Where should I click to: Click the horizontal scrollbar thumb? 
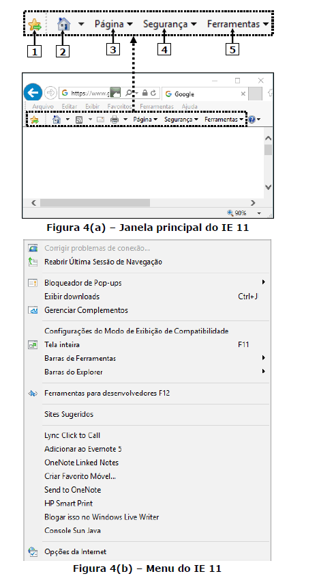click(95, 202)
